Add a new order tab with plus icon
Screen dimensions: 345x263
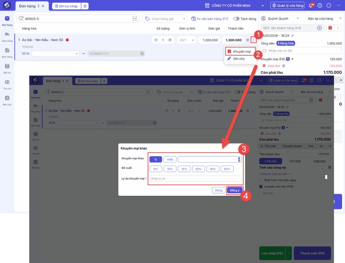[85, 6]
